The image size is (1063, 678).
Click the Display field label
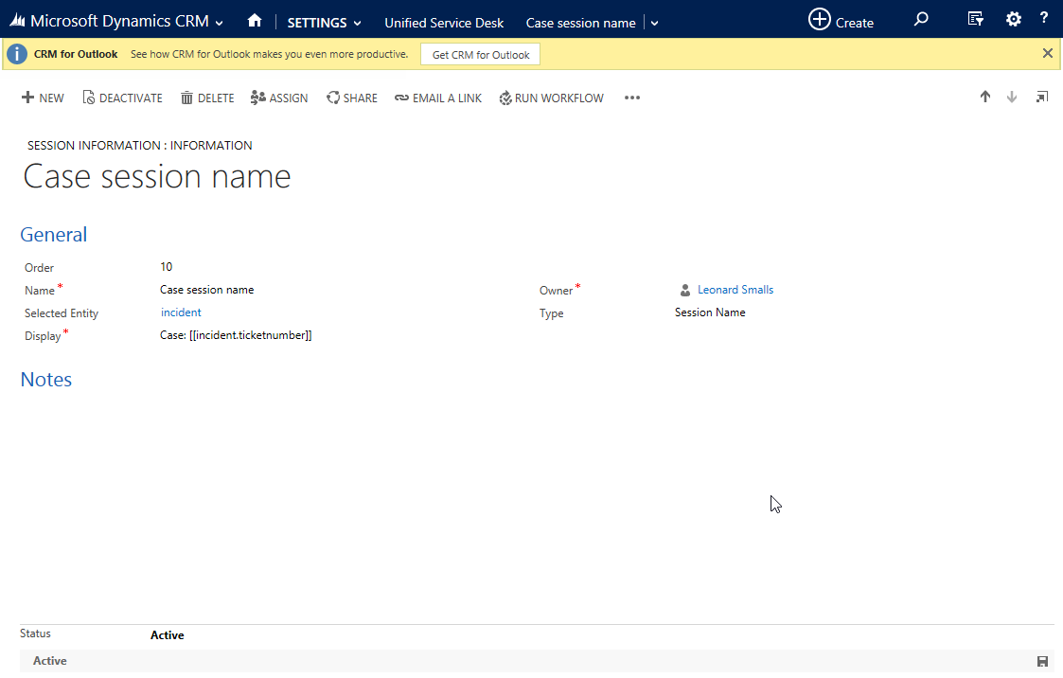(43, 335)
